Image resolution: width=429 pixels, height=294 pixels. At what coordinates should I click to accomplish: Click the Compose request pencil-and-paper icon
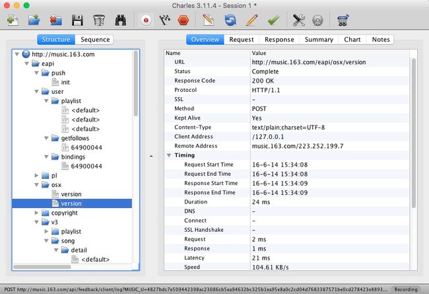pyautogui.click(x=209, y=20)
